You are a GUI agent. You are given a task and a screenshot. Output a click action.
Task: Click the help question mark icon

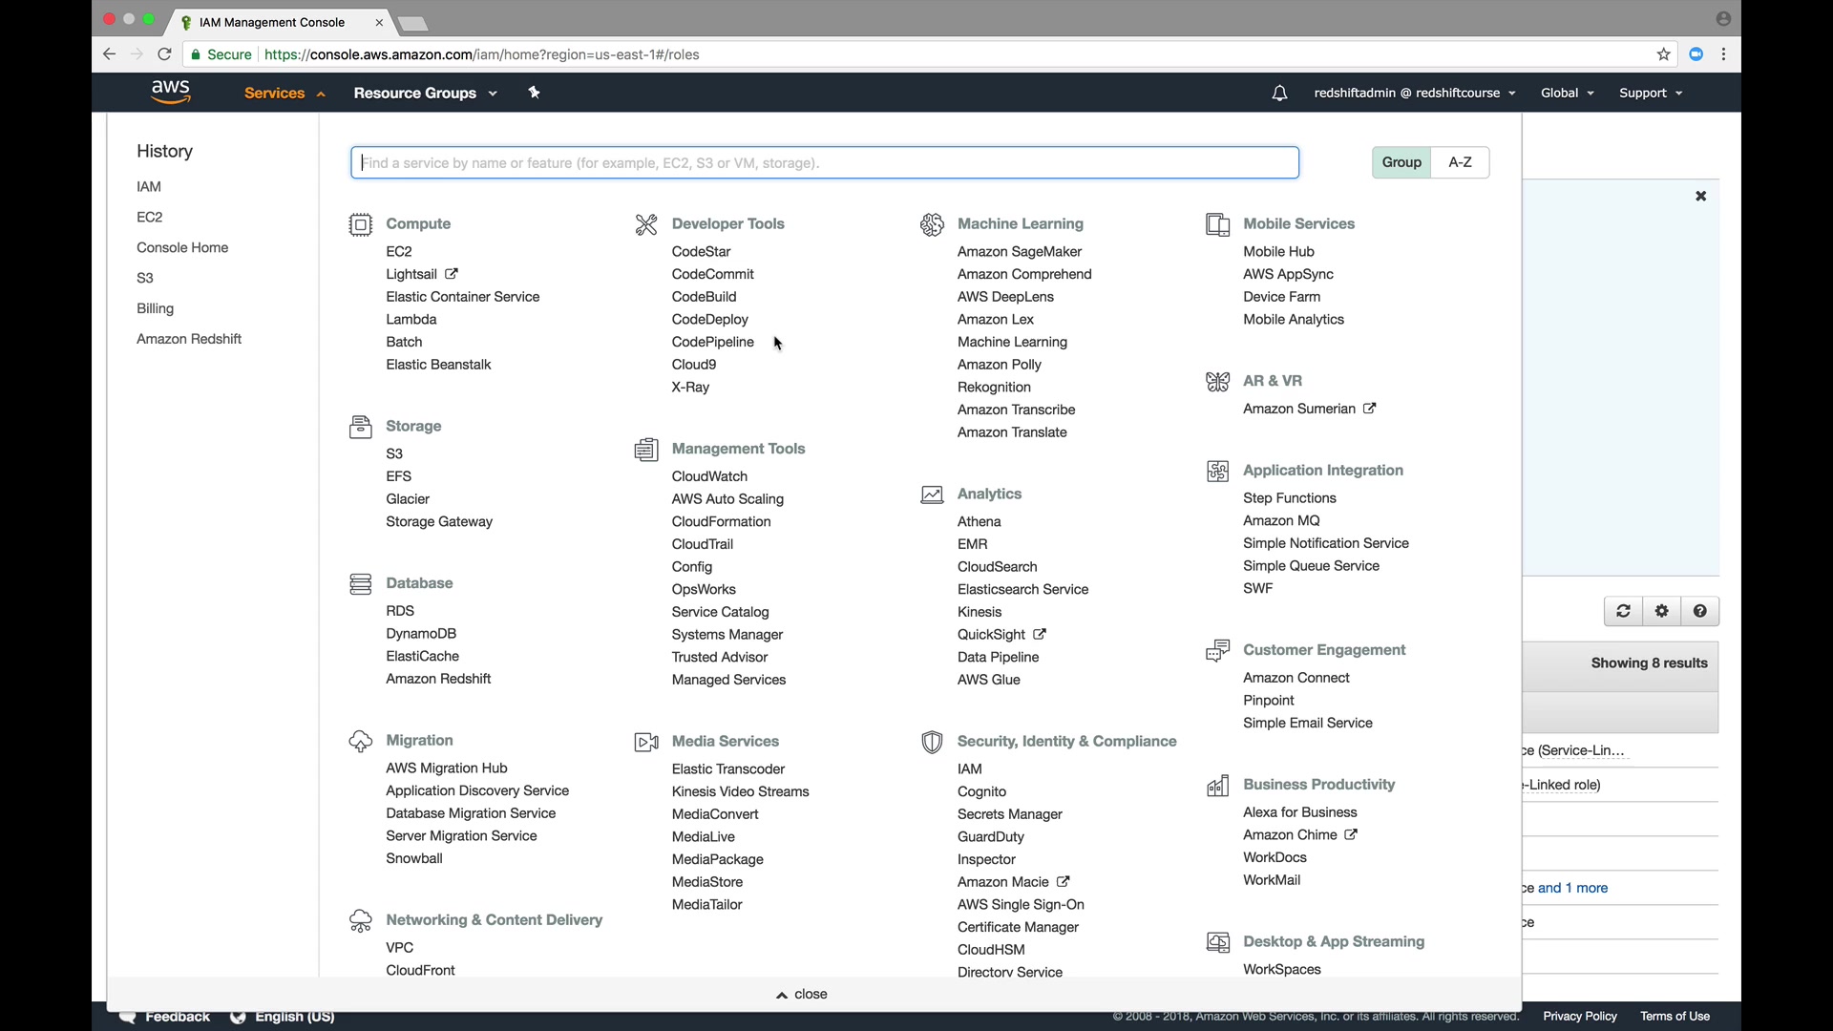click(x=1700, y=611)
